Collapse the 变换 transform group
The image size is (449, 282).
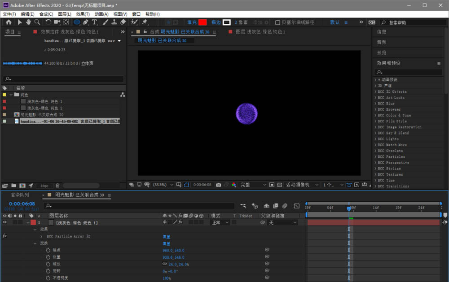(35, 243)
